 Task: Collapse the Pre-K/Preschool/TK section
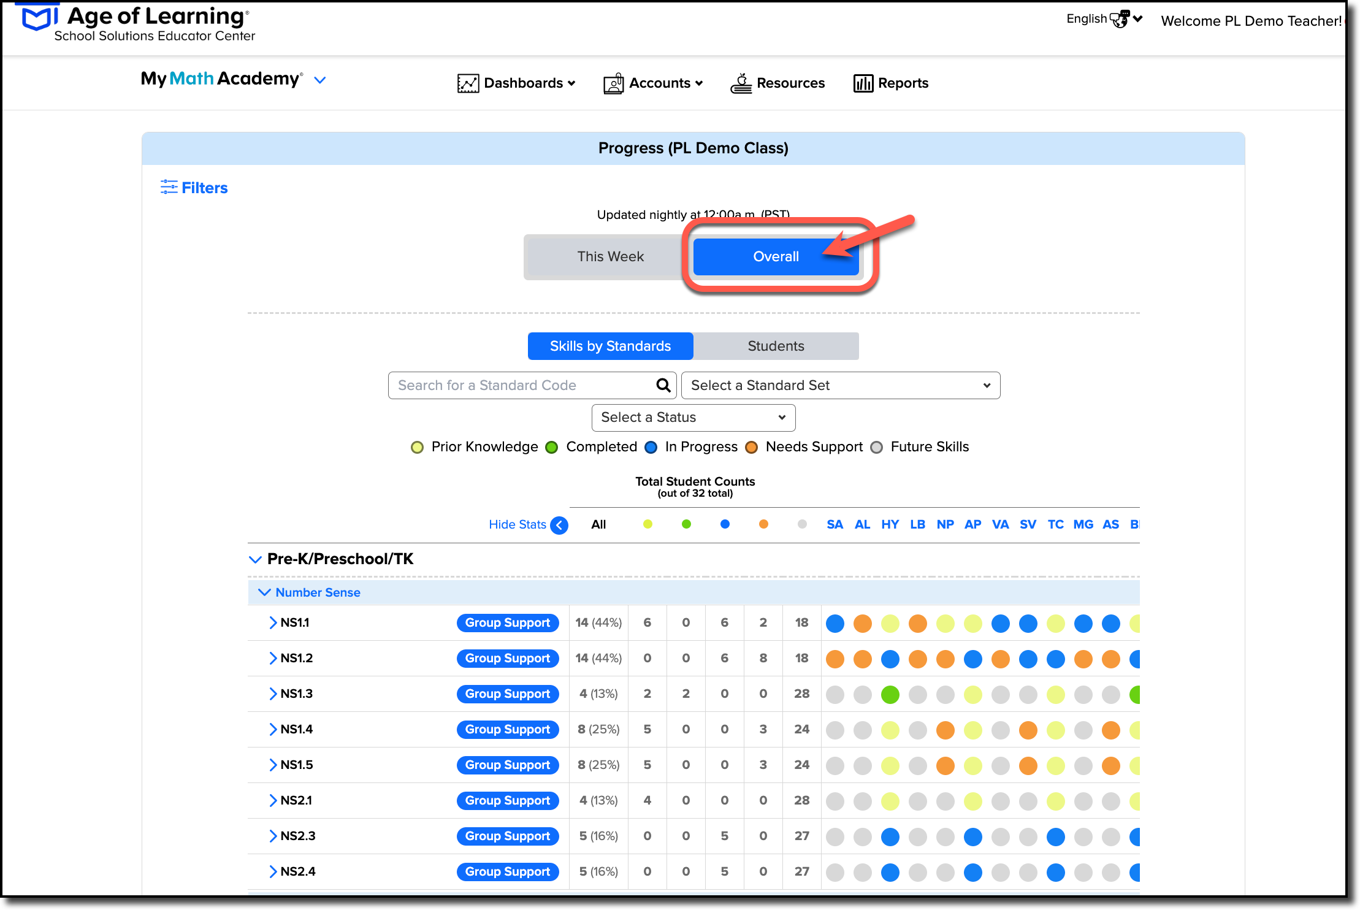pos(255,559)
